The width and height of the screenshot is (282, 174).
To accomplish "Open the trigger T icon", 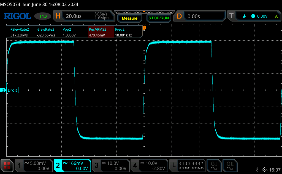I will pyautogui.click(x=231, y=16).
